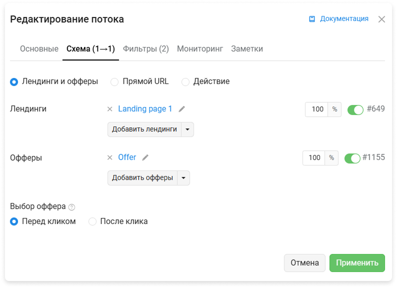
Task: Focus landing weight percentage field
Action: click(316, 109)
